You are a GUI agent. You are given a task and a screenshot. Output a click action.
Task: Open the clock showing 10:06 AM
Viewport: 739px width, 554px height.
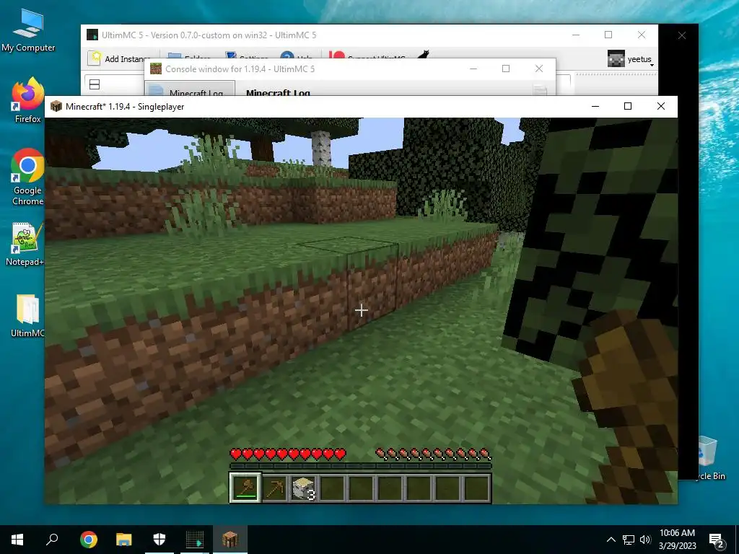point(677,540)
